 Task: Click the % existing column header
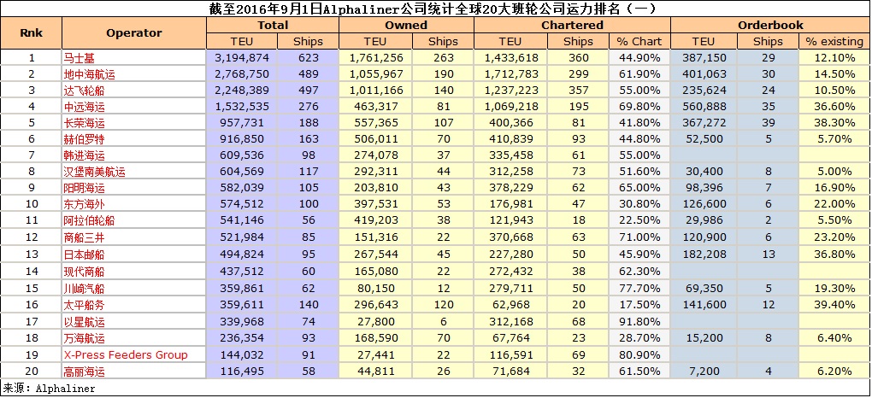pyautogui.click(x=834, y=41)
